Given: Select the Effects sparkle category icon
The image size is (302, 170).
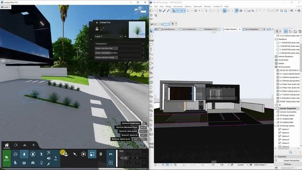Looking at the screenshot, I should [x=49, y=153].
